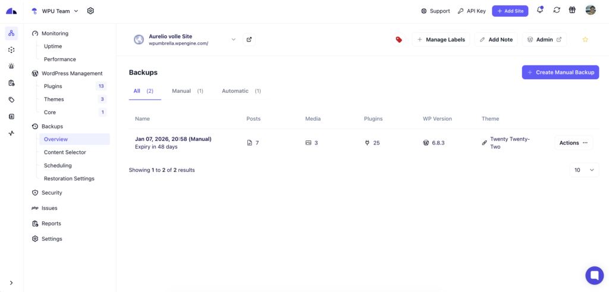Open the user profile avatar
This screenshot has width=609, height=292.
pyautogui.click(x=590, y=10)
